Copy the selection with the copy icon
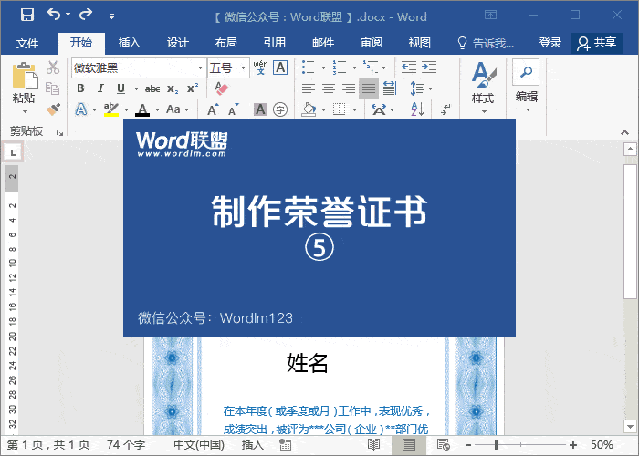This screenshot has width=639, height=456. pos(53,88)
